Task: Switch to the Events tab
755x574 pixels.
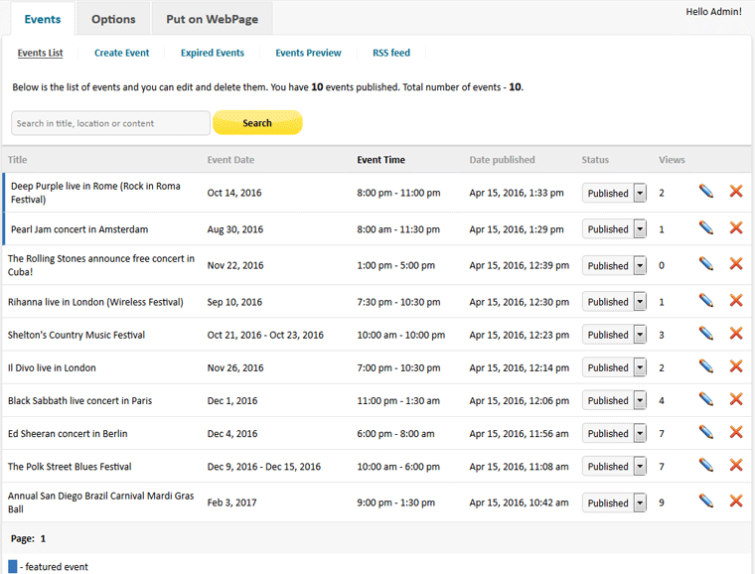Action: coord(43,19)
